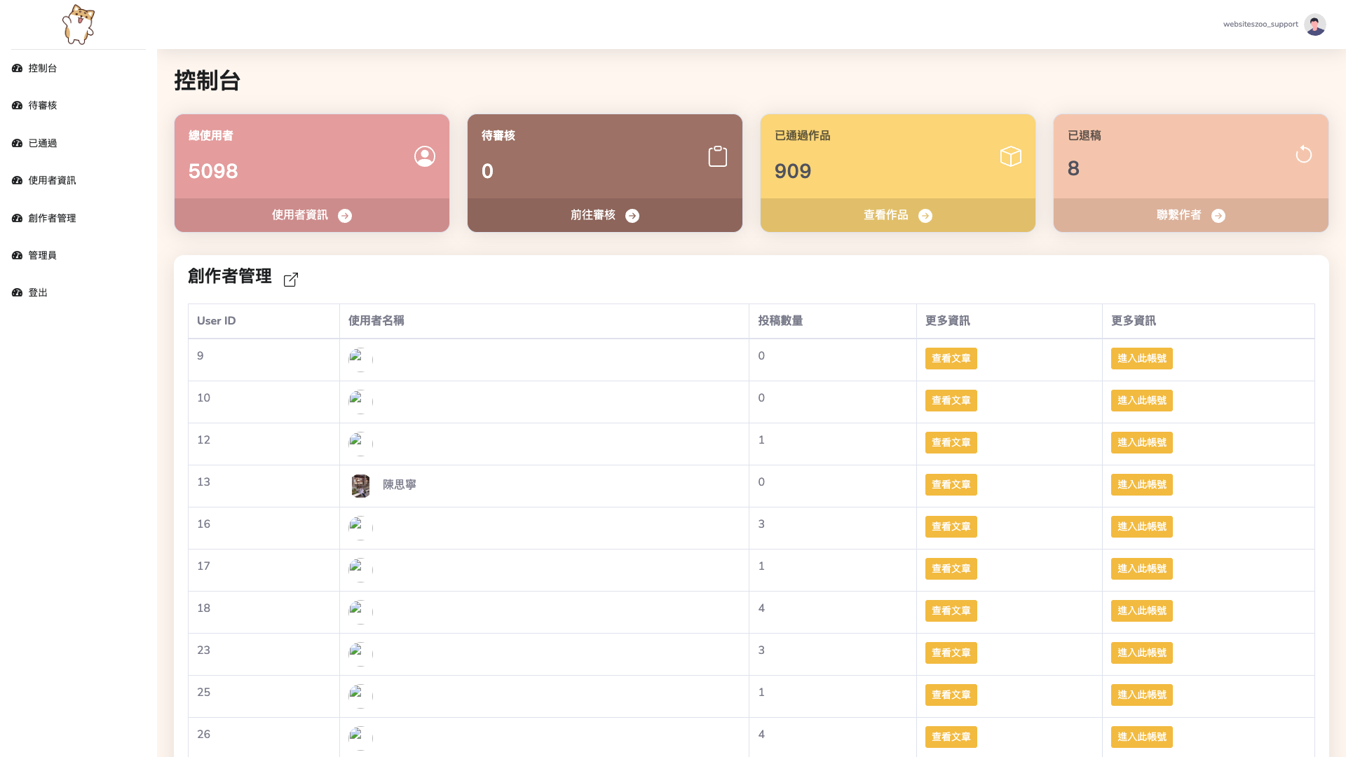Select 管理員 in the sidebar
This screenshot has width=1346, height=757.
pos(42,256)
